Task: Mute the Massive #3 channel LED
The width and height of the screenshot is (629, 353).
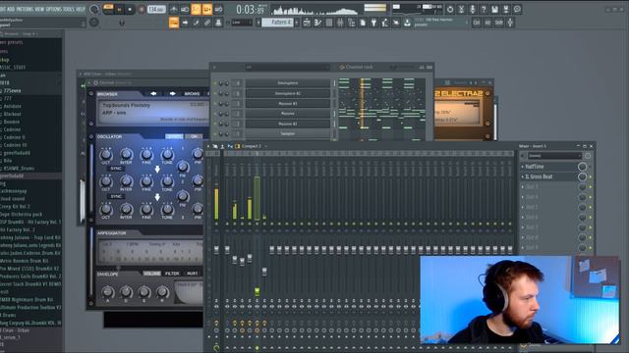Action: click(x=215, y=104)
